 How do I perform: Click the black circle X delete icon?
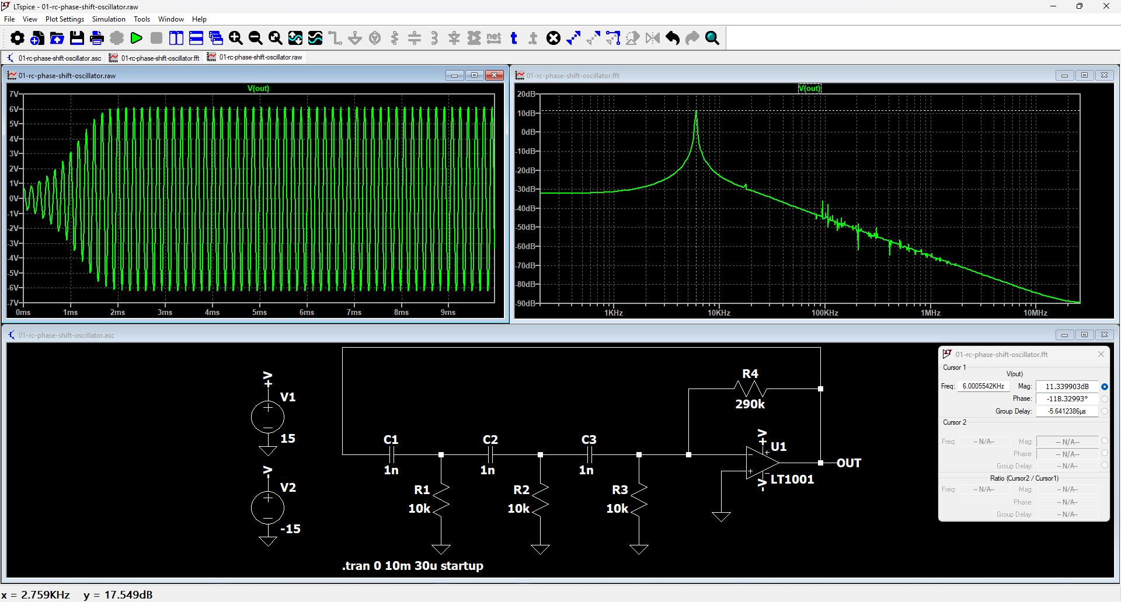(x=553, y=38)
